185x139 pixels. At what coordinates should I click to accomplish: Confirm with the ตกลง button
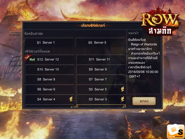pyautogui.click(x=144, y=101)
